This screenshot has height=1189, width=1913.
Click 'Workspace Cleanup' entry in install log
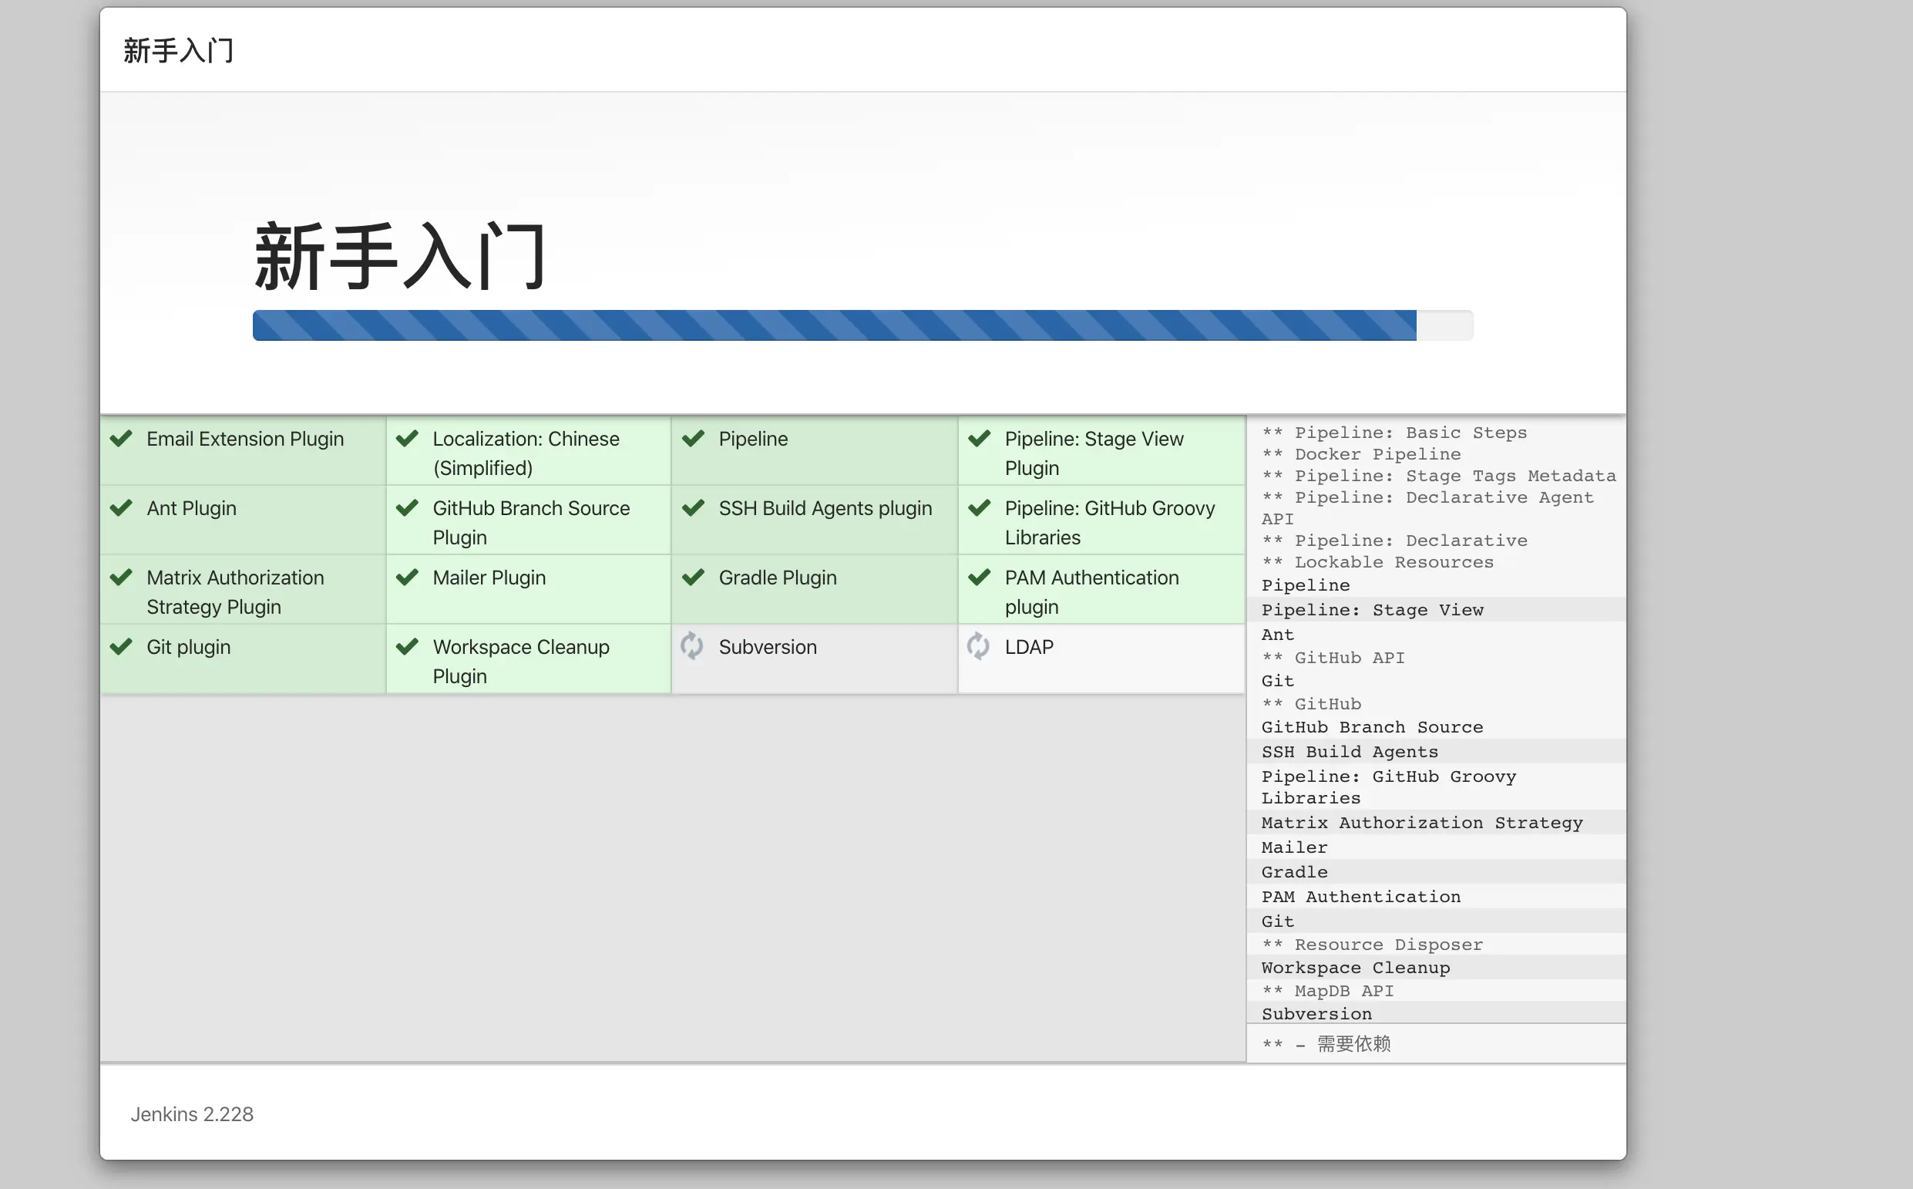coord(1355,968)
